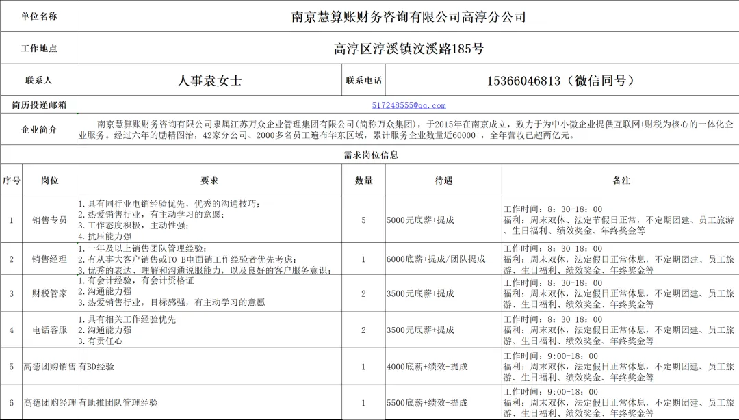The width and height of the screenshot is (739, 420).
Task: Click the 备注 column header
Action: click(x=621, y=180)
